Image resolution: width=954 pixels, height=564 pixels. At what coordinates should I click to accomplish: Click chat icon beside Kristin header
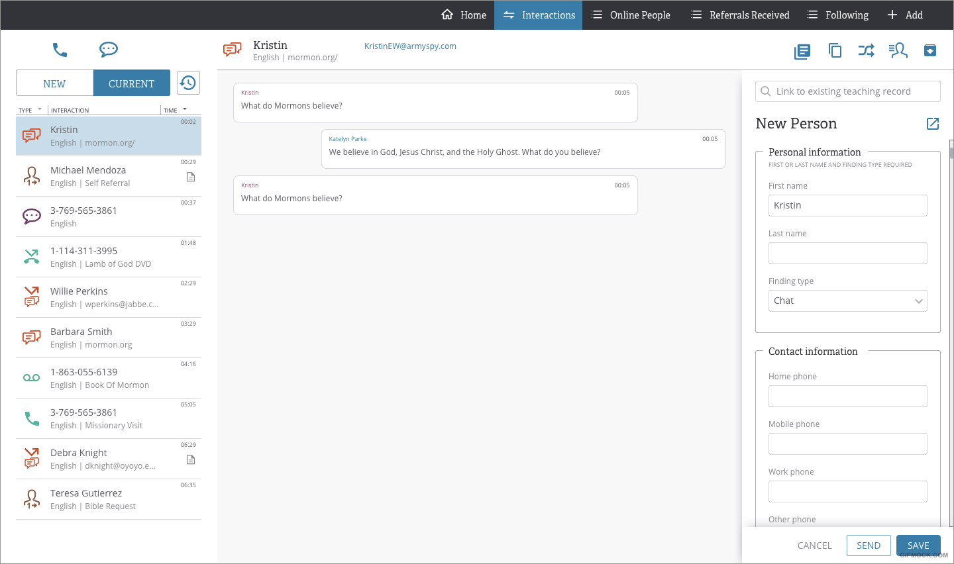233,50
